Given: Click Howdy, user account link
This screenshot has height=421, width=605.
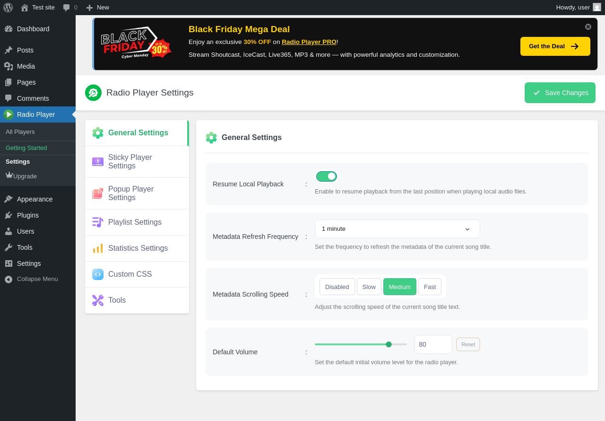Looking at the screenshot, I should point(579,8).
